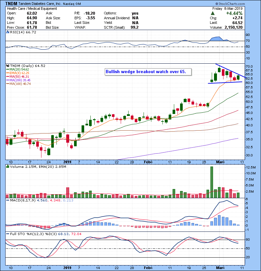Click the TNDM (Daily) 64.52 chart title
Viewport: 261px width, 271px height.
28,66
